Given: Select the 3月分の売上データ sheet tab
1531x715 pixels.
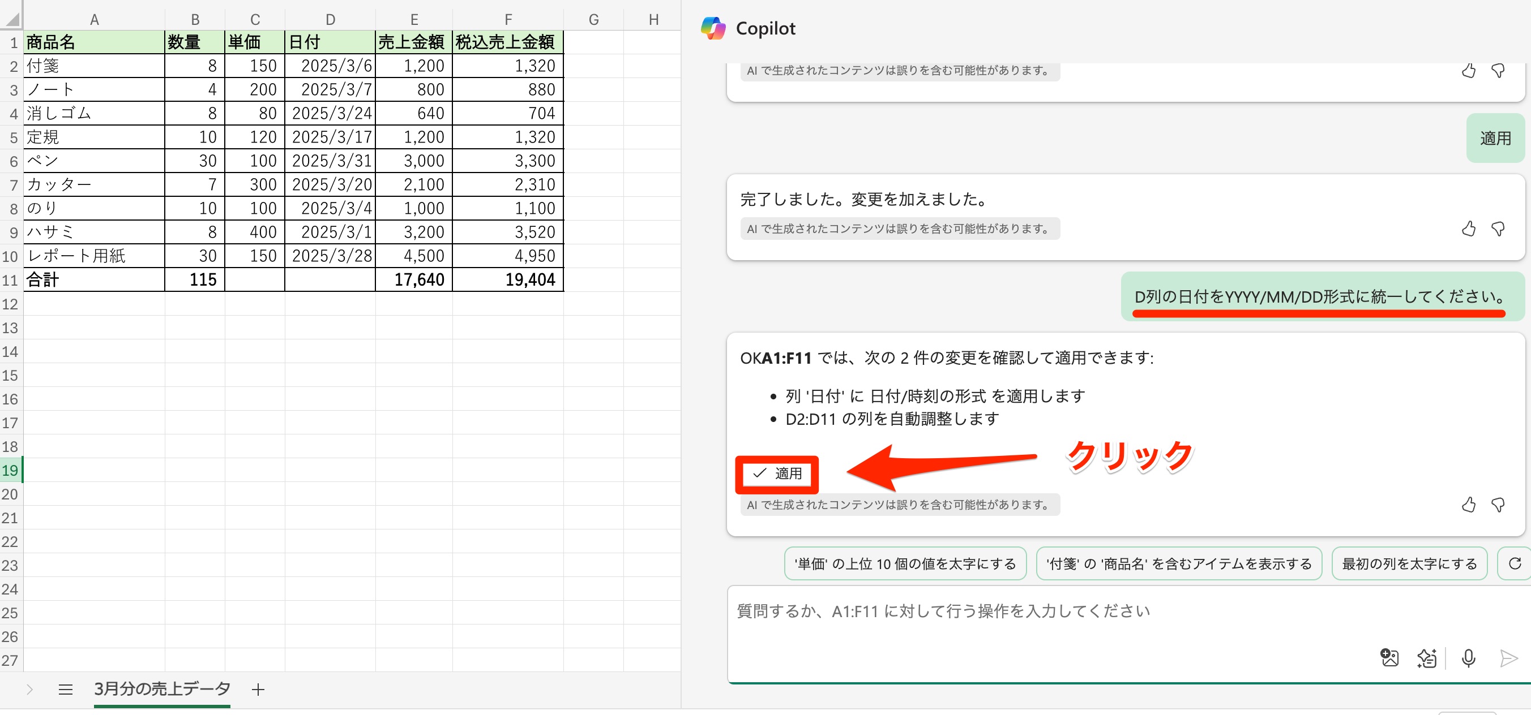Looking at the screenshot, I should pos(162,689).
